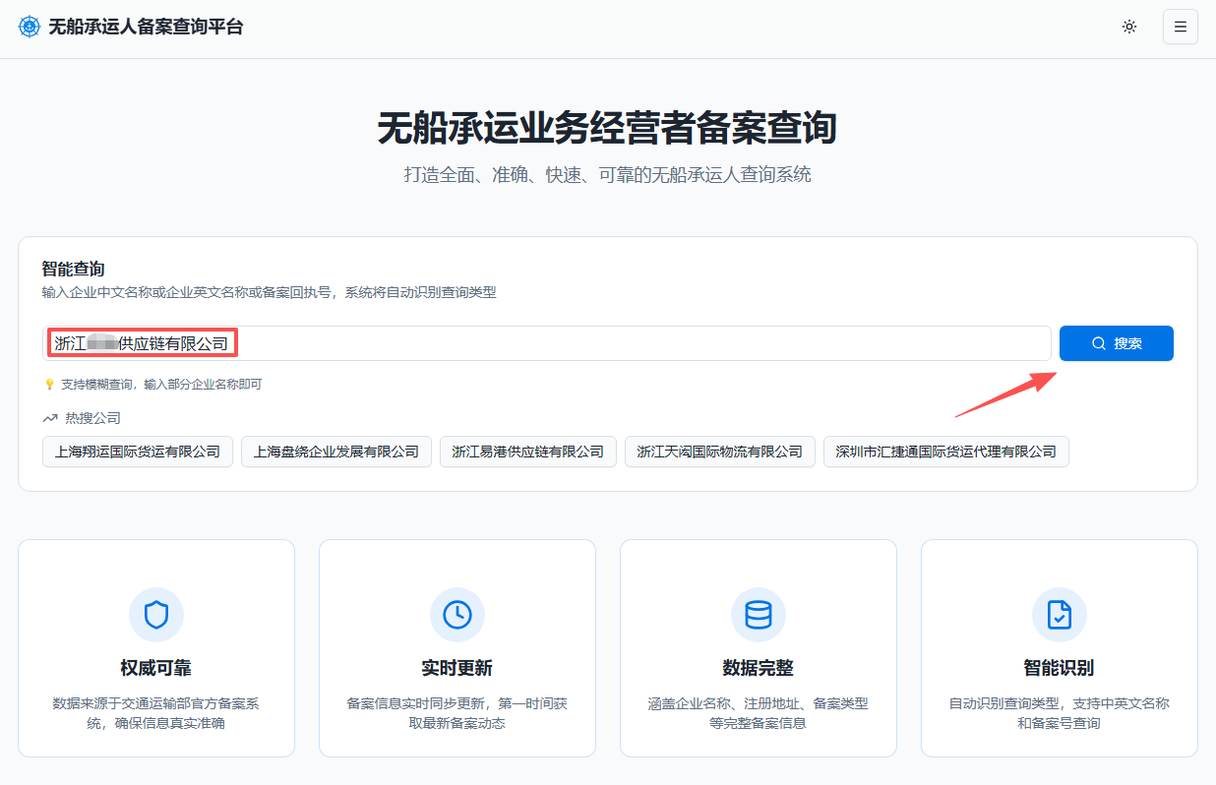
Task: Click the 无船承运人备案查询平台 site title
Action: [146, 27]
